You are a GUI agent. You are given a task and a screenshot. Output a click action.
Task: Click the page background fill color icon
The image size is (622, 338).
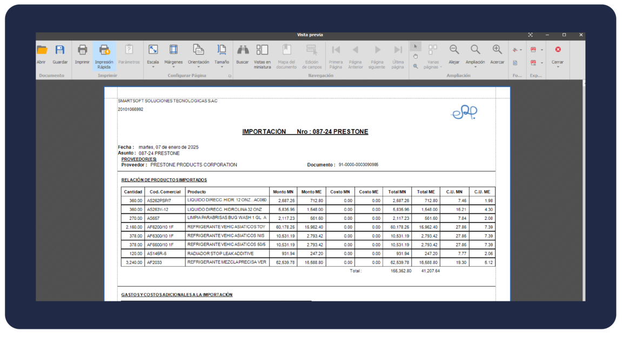pyautogui.click(x=516, y=50)
